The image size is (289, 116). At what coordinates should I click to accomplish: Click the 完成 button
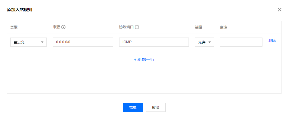(x=133, y=107)
